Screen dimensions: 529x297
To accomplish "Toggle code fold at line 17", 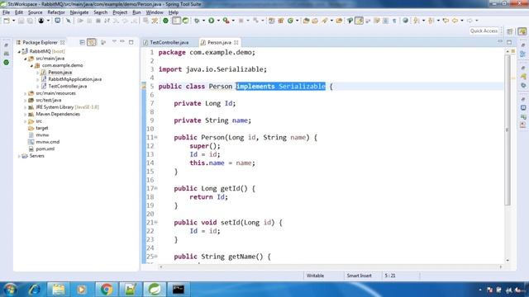I will point(156,188).
